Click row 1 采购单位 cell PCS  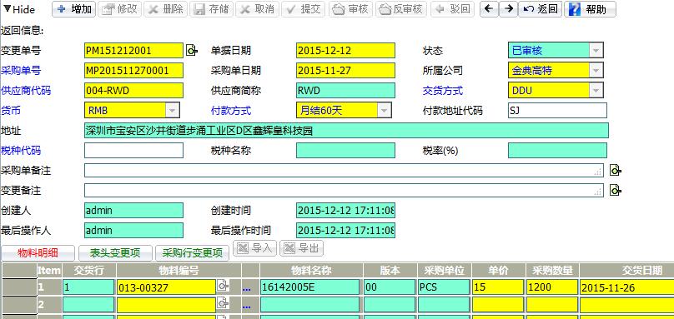[444, 287]
